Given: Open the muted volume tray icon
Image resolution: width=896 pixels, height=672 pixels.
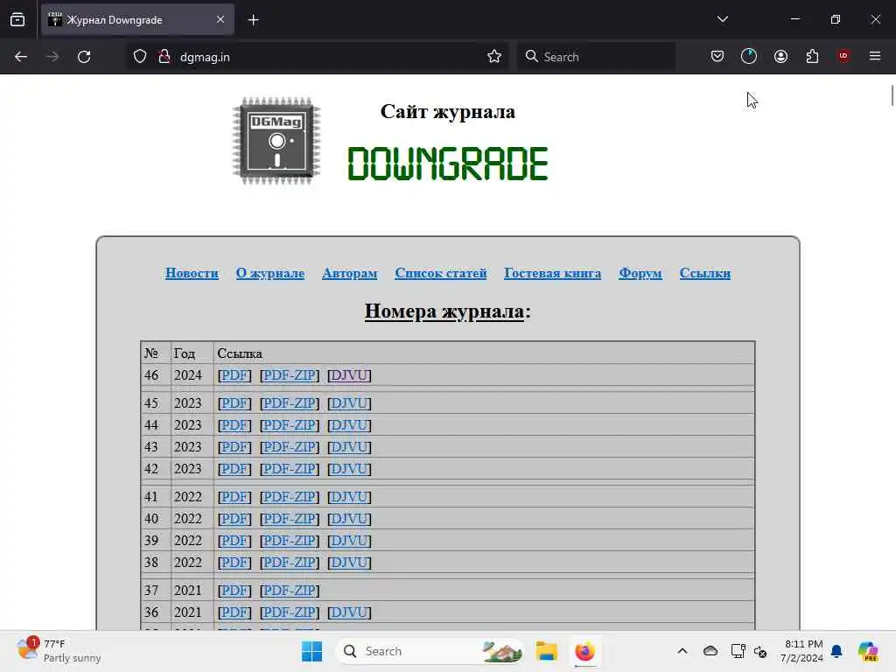Looking at the screenshot, I should click(760, 651).
